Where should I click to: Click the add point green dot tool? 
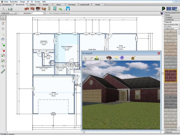3,45
